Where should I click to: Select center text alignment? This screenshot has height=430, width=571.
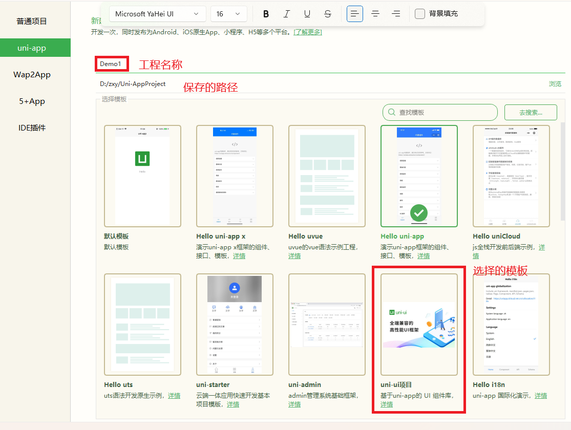pos(375,14)
